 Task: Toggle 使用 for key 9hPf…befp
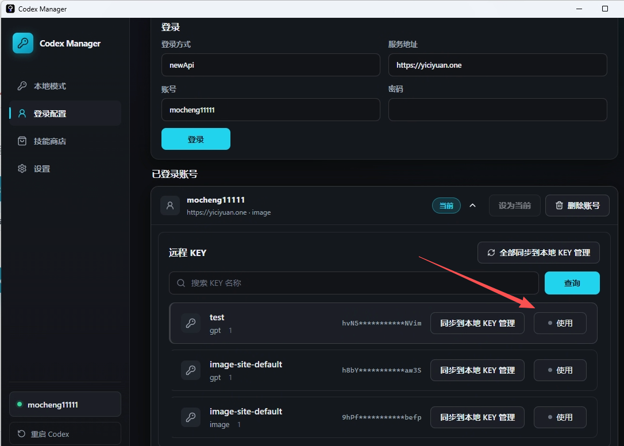click(x=560, y=417)
